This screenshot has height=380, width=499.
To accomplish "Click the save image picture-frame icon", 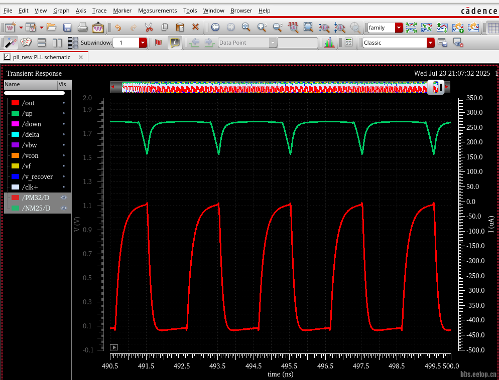I will (x=98, y=28).
